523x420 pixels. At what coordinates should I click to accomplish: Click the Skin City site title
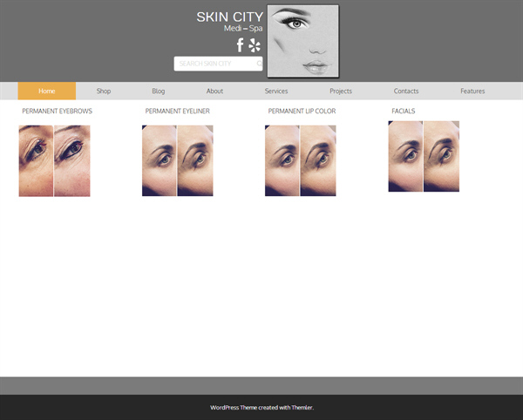229,17
